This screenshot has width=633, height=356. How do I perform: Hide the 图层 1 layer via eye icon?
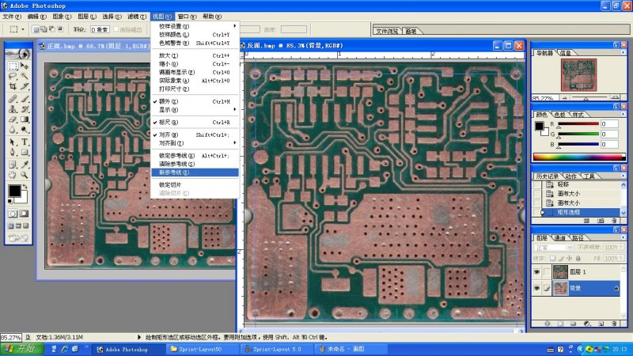[536, 272]
